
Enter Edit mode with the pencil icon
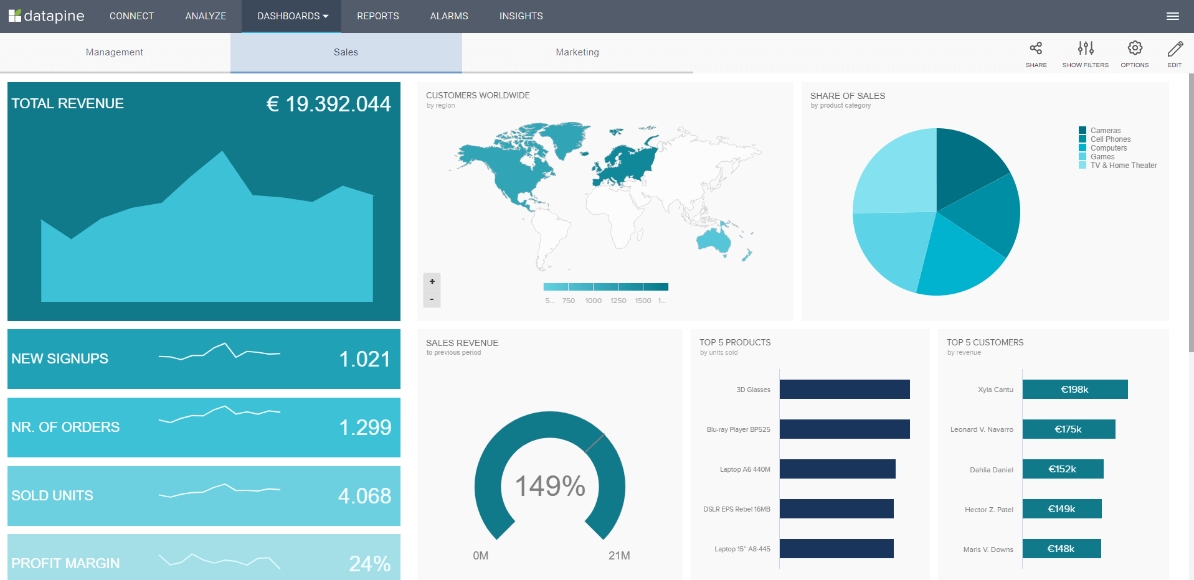(x=1175, y=53)
